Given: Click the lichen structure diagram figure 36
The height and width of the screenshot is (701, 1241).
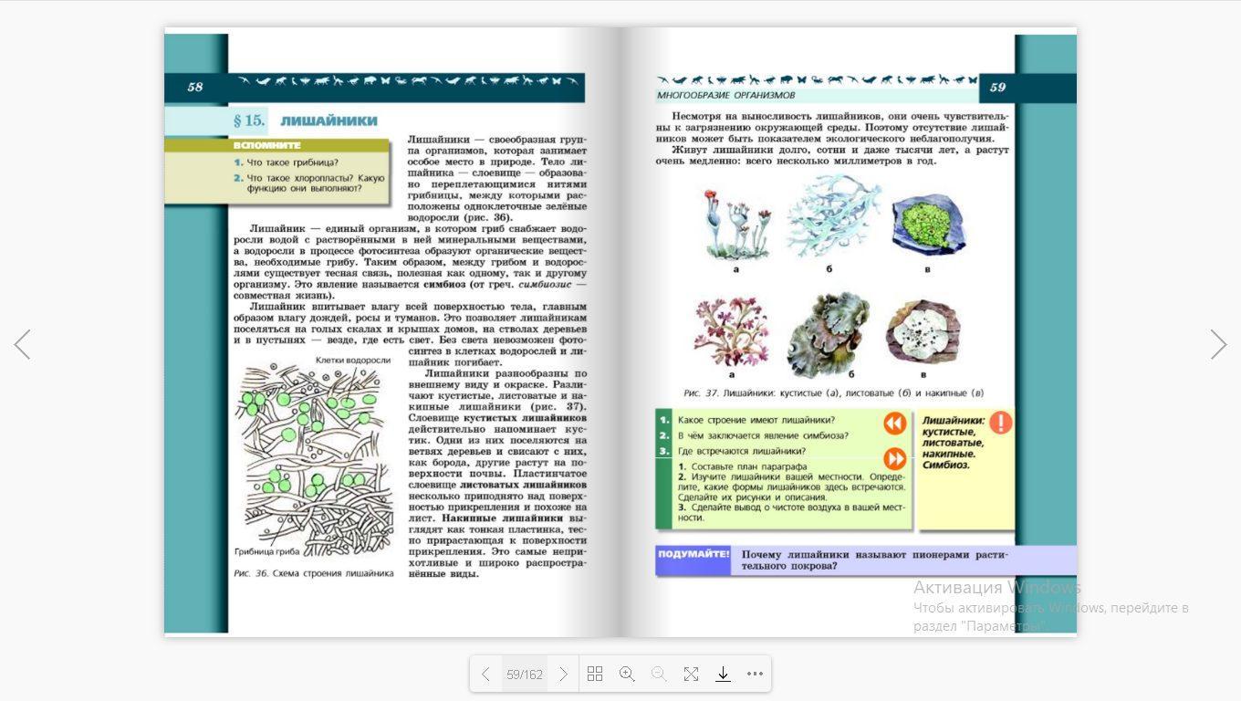Looking at the screenshot, I should tap(315, 456).
